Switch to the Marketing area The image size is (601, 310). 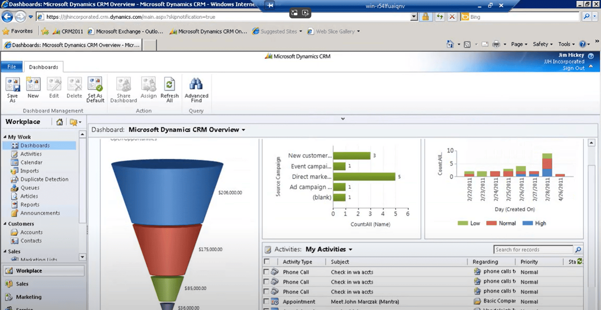44,297
